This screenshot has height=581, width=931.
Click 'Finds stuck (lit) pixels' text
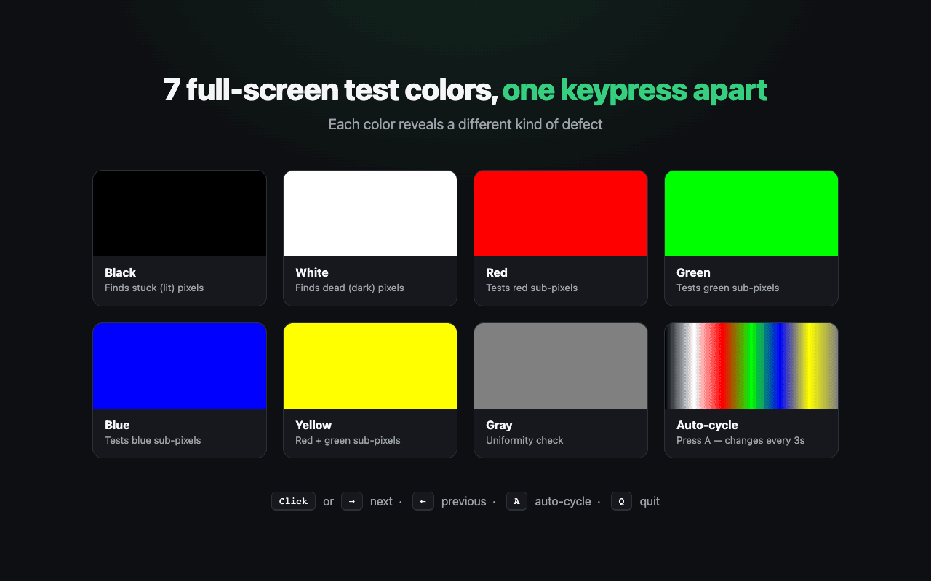point(154,288)
